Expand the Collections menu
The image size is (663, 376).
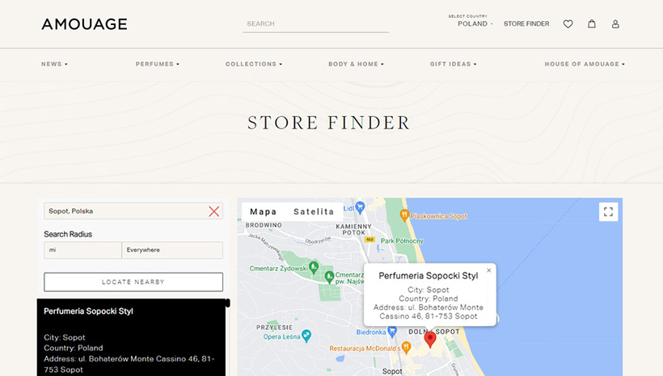pyautogui.click(x=253, y=65)
